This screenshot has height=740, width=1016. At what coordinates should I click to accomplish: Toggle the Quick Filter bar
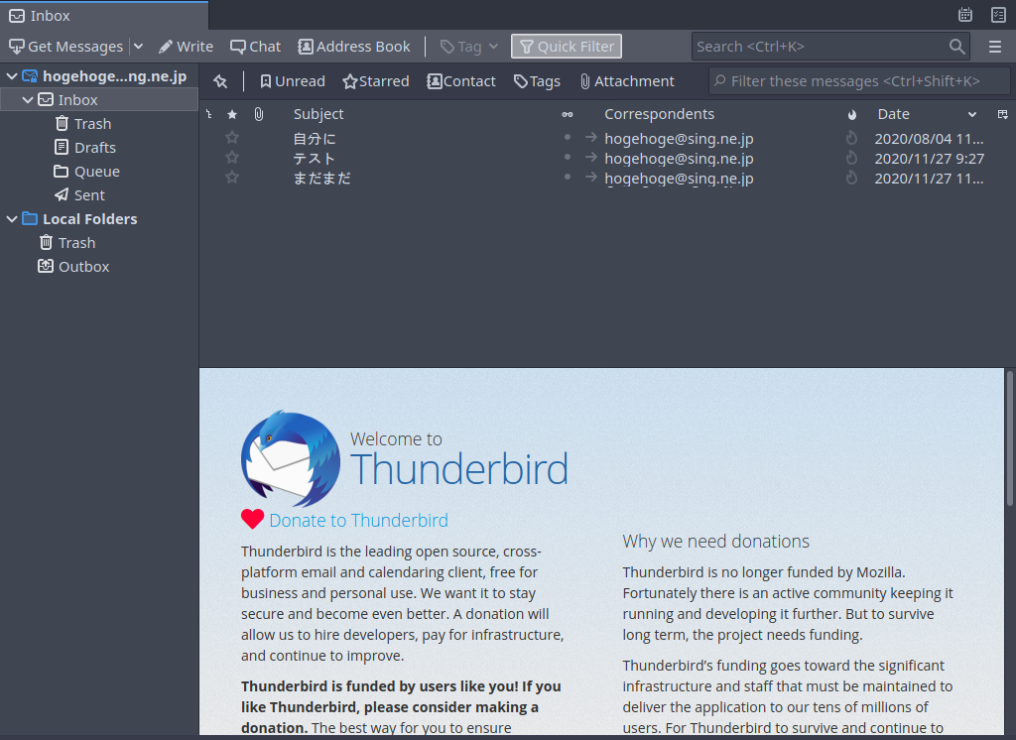pyautogui.click(x=567, y=47)
